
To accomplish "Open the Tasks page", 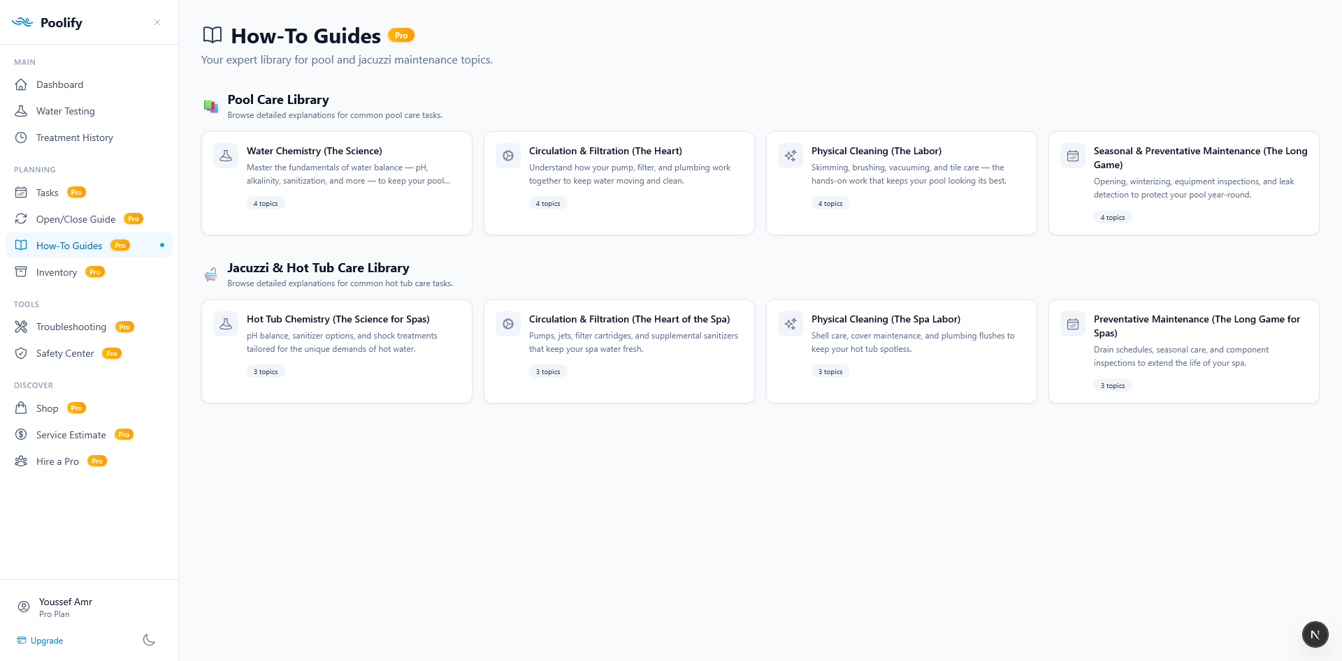I will coord(89,193).
